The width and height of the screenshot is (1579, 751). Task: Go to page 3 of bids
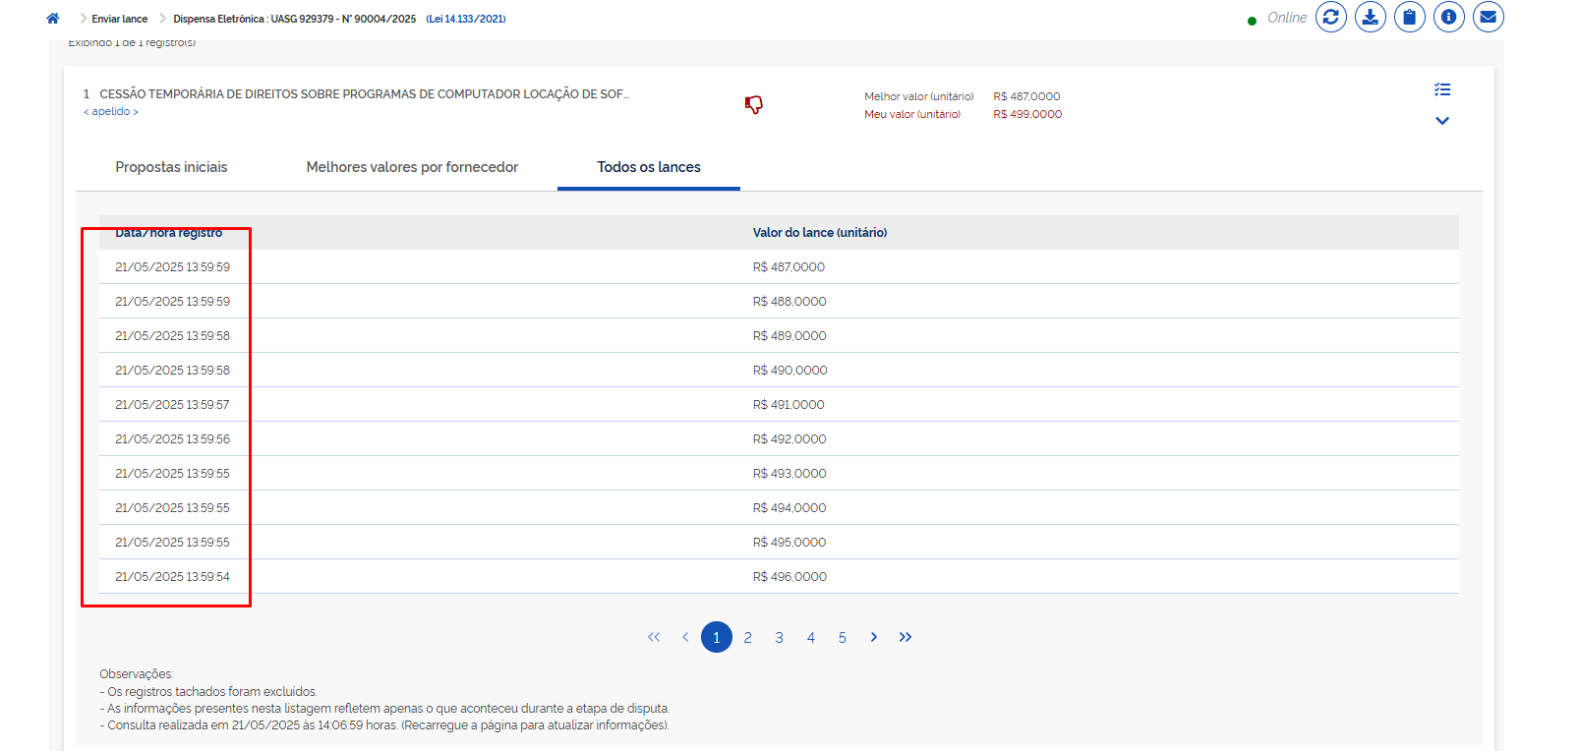780,638
